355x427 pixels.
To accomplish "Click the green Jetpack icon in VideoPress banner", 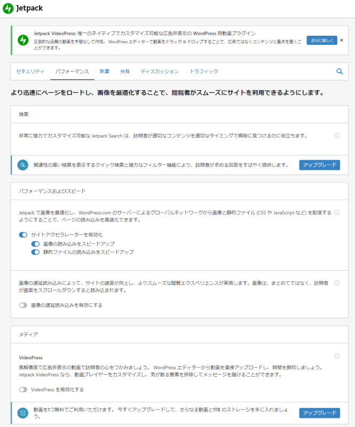I will (x=23, y=41).
